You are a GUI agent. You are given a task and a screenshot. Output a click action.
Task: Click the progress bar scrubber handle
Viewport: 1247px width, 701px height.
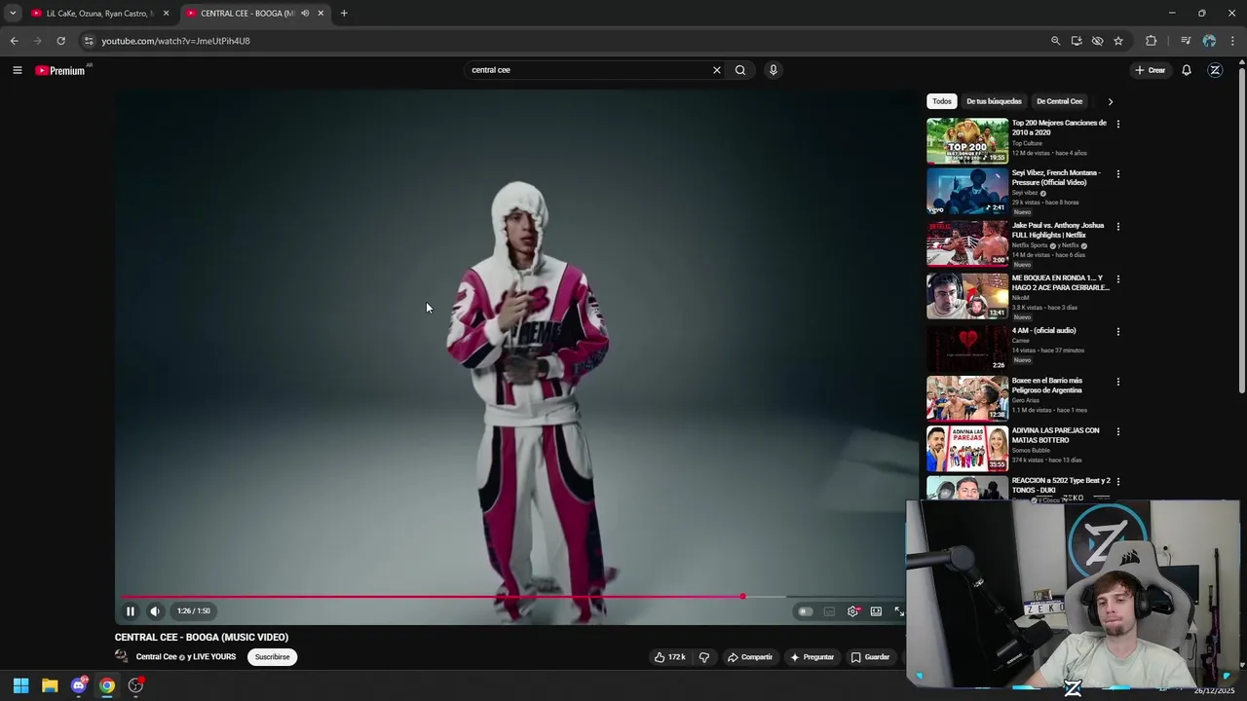(742, 597)
